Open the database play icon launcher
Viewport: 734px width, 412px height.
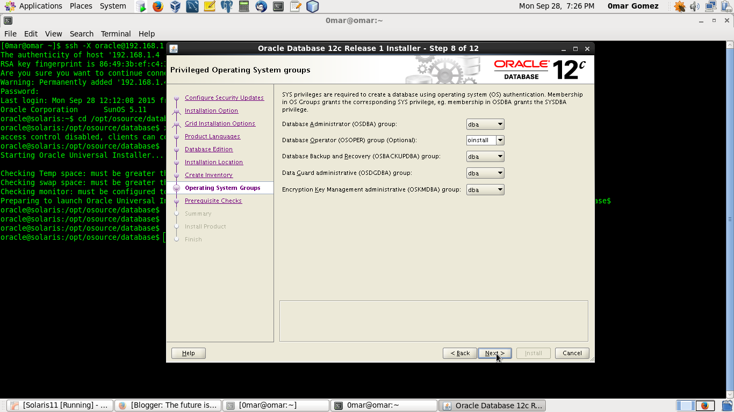(x=140, y=6)
